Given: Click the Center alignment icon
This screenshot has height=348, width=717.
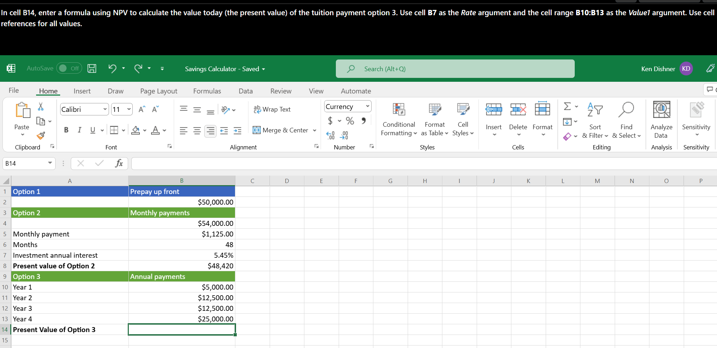Looking at the screenshot, I should click(197, 131).
